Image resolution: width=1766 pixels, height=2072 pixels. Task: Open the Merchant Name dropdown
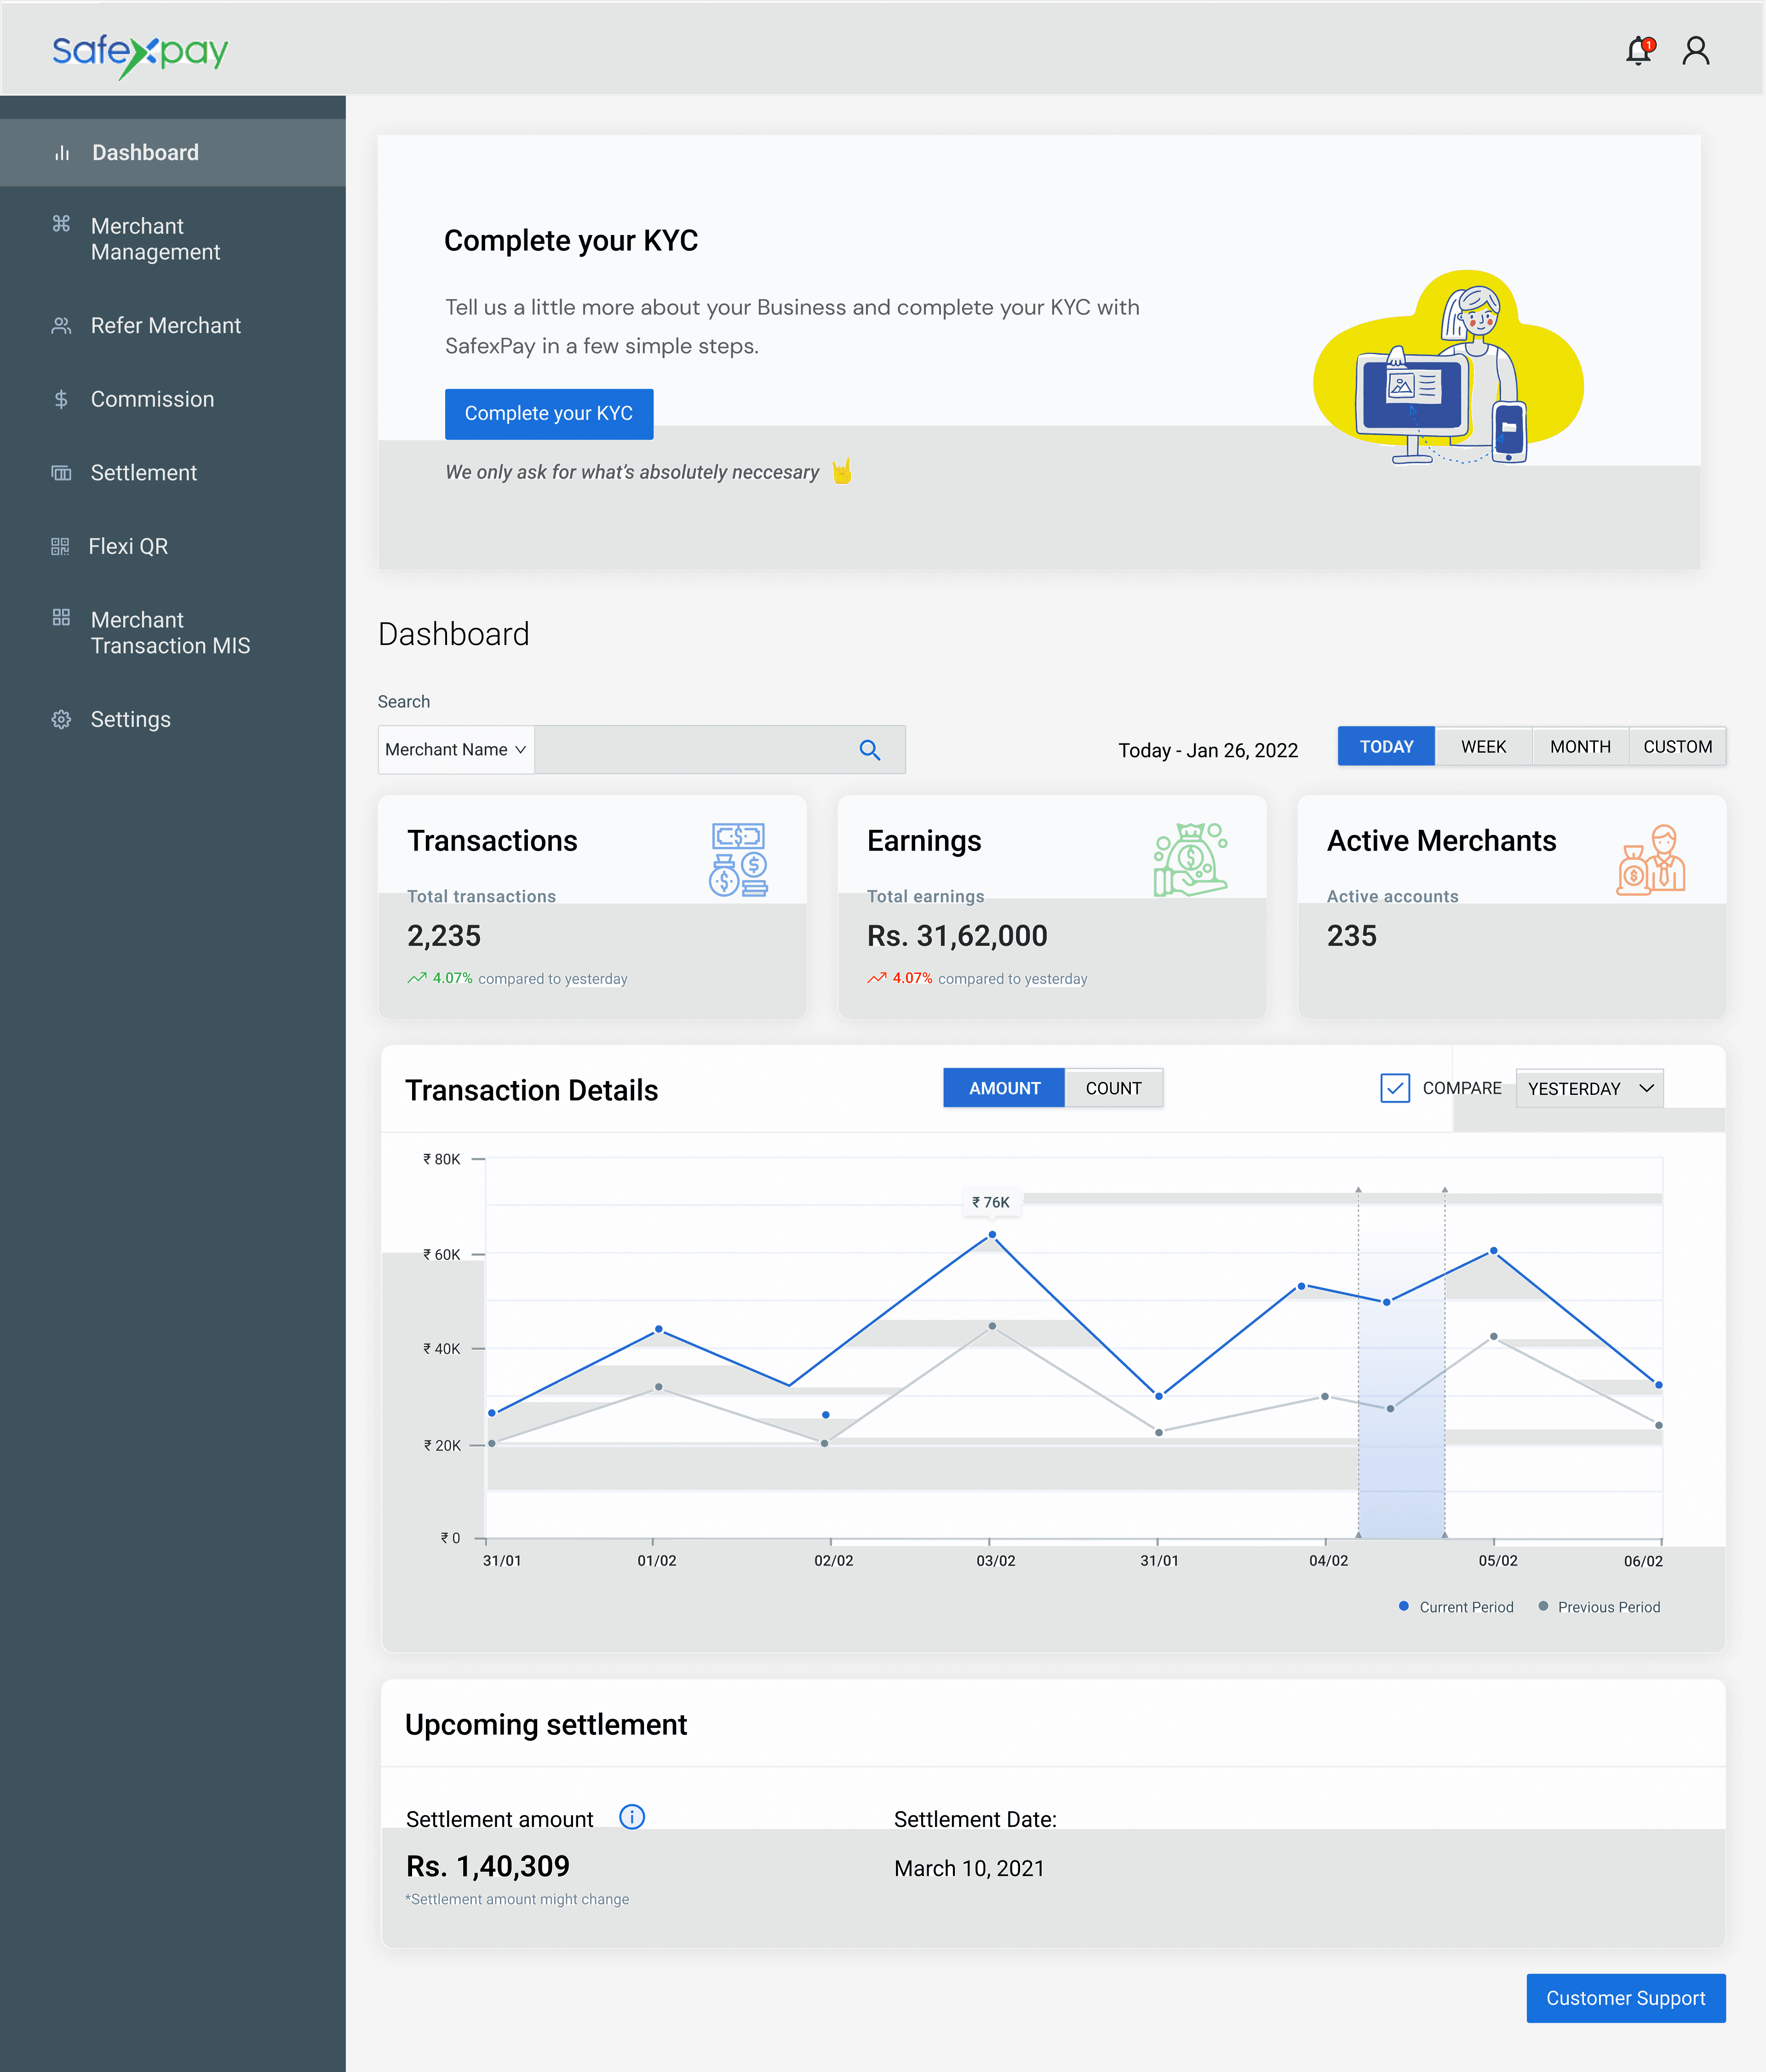coord(456,750)
